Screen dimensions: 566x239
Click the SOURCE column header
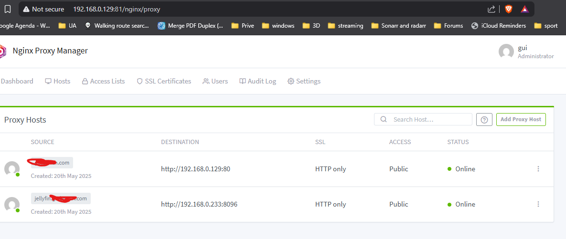43,142
